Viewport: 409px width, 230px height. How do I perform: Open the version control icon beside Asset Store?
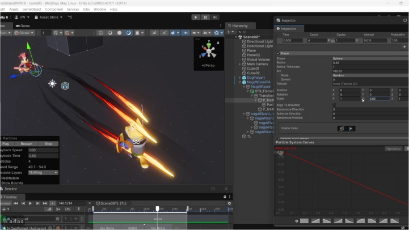pos(70,17)
